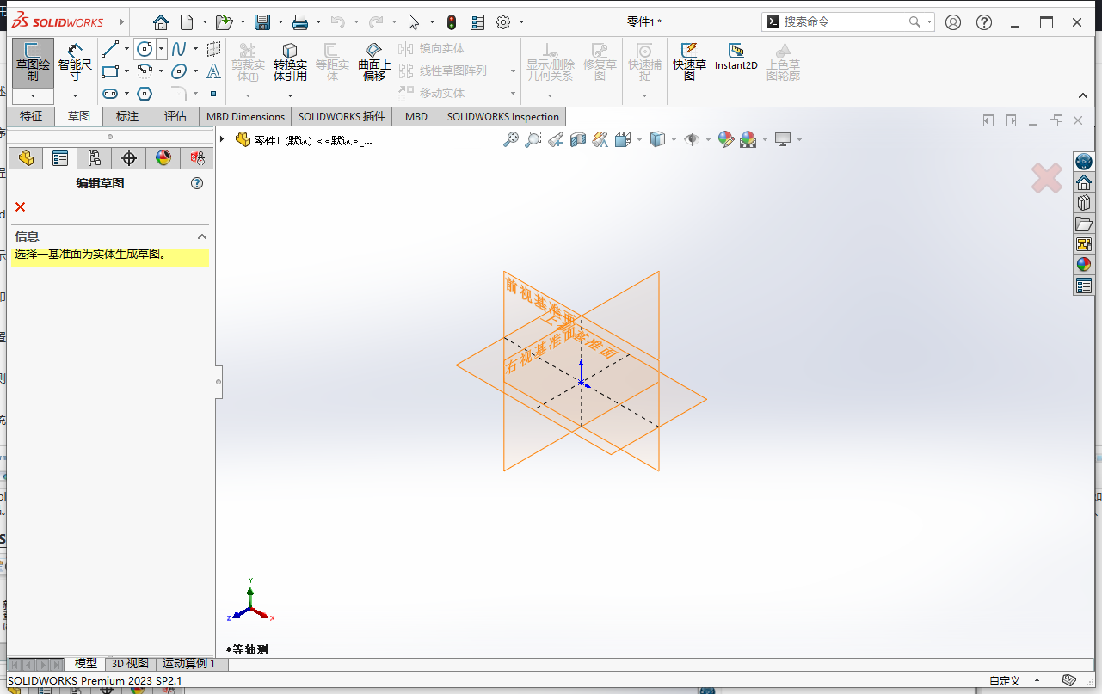Save the part with the floppy disk icon
1102x694 pixels.
(262, 22)
